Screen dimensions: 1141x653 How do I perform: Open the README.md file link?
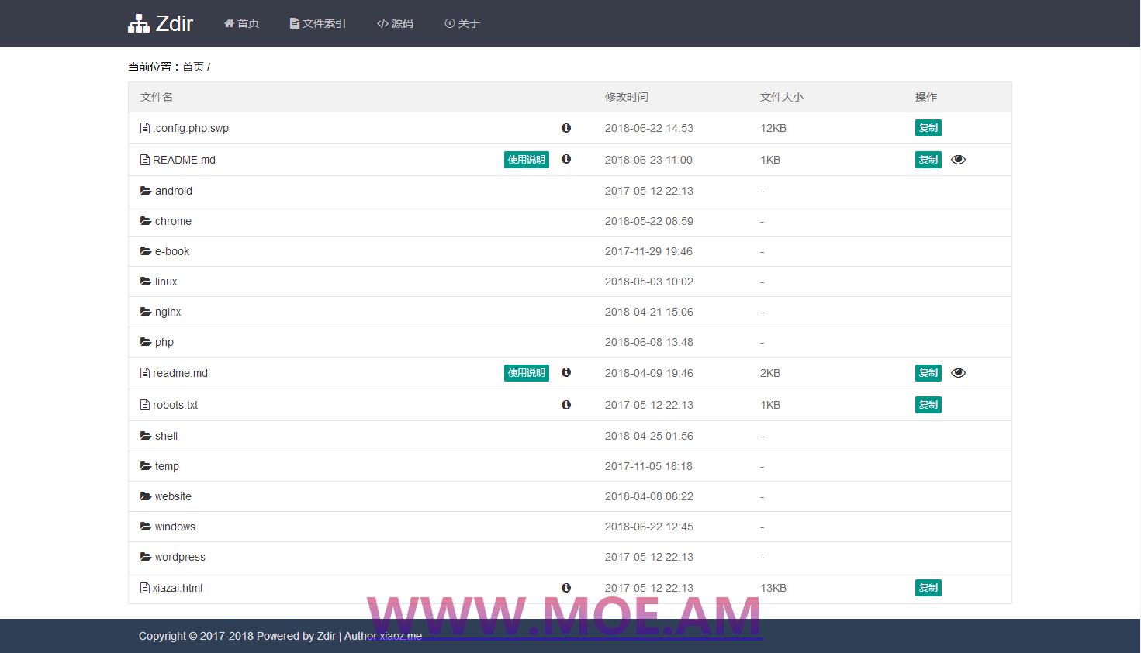coord(184,160)
